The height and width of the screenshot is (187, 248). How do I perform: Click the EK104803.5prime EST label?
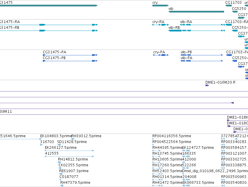coord(56,136)
